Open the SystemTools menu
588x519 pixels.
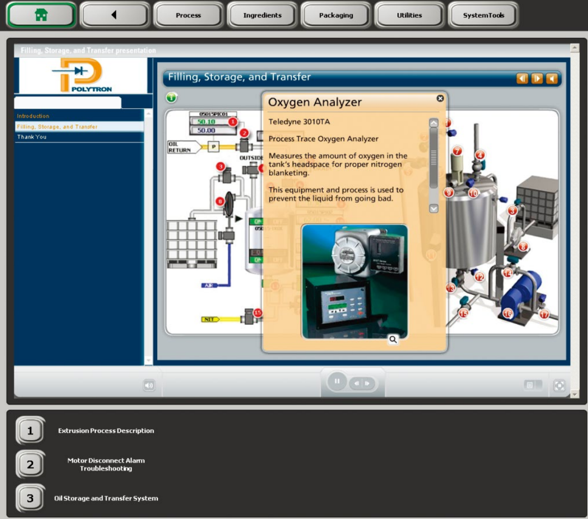(483, 15)
